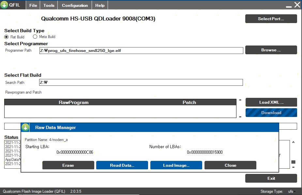Image resolution: width=302 pixels, height=195 pixels.
Task: Click the status log scroll up arrow
Action: [x=293, y=142]
